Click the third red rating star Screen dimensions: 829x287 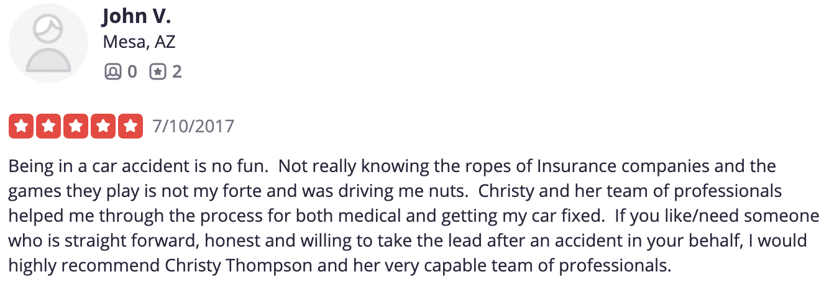pos(76,127)
